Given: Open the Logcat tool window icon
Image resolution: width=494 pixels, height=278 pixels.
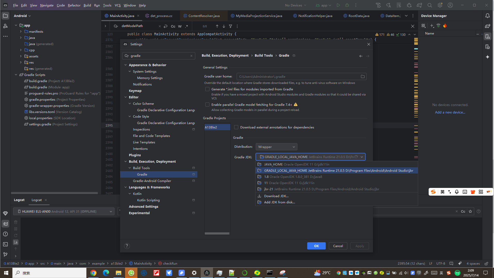Looking at the screenshot, I should click(5, 224).
